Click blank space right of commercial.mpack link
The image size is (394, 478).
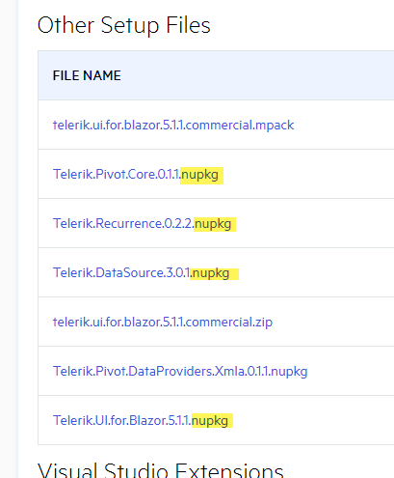click(344, 125)
